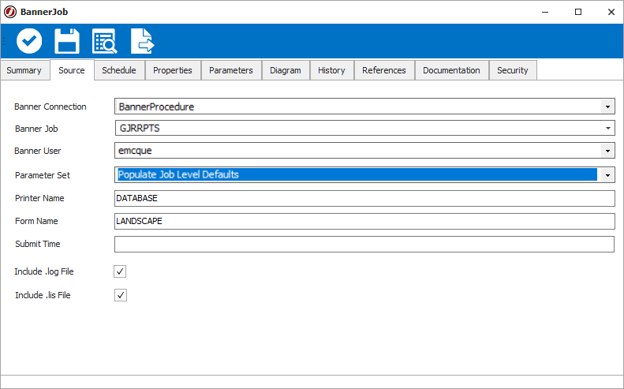Open the Documentation tab
The height and width of the screenshot is (389, 624).
click(x=451, y=70)
